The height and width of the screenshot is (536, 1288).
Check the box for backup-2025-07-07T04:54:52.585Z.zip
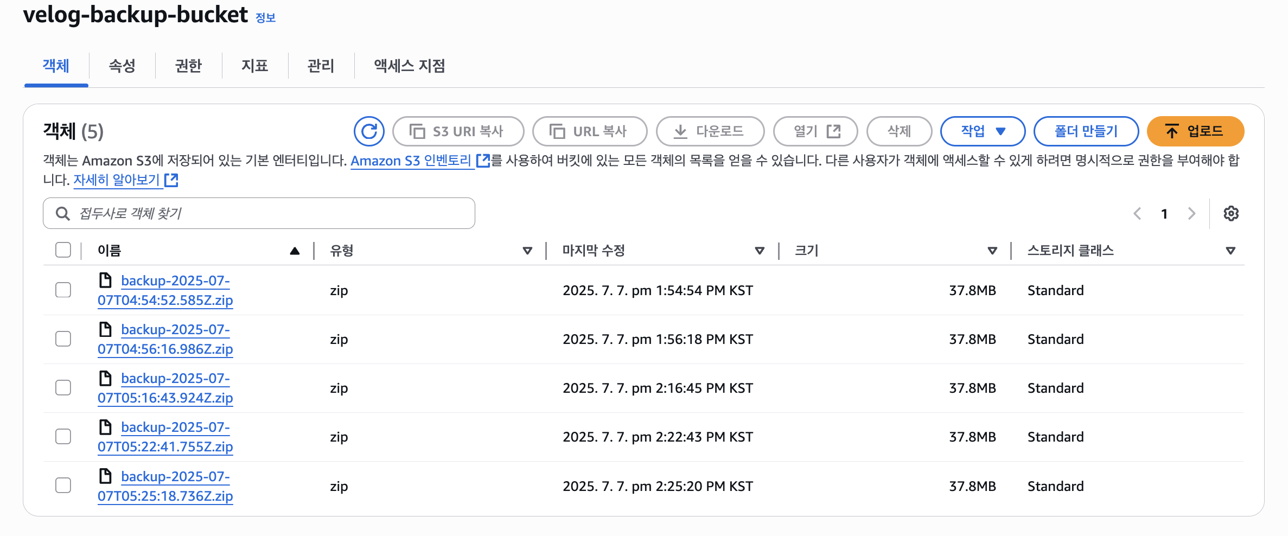pyautogui.click(x=63, y=290)
